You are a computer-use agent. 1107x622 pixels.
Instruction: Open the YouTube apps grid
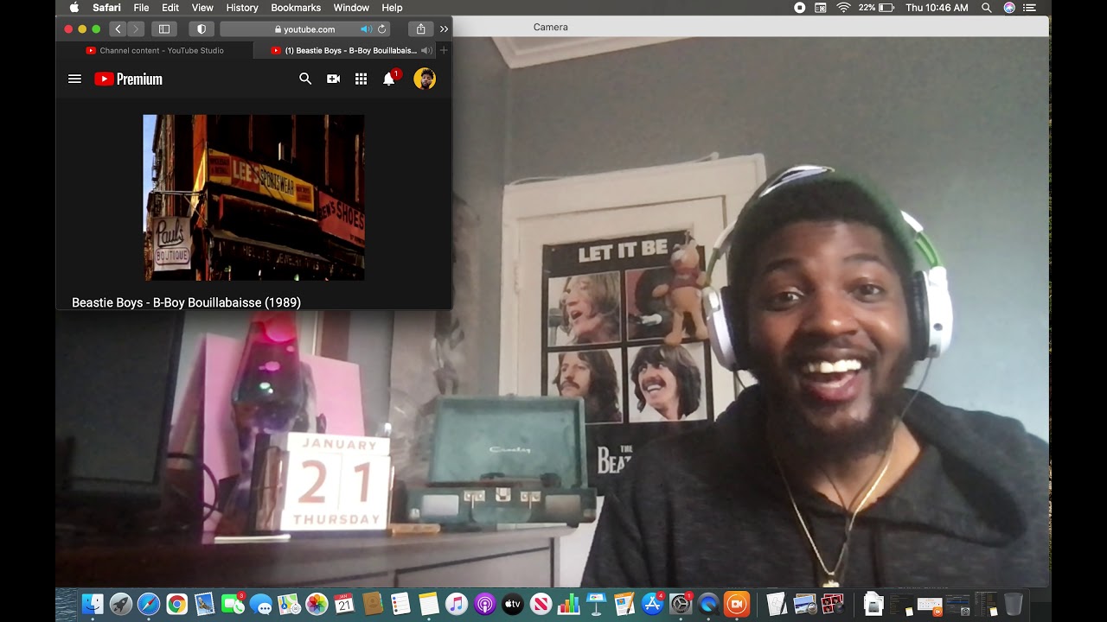click(361, 79)
